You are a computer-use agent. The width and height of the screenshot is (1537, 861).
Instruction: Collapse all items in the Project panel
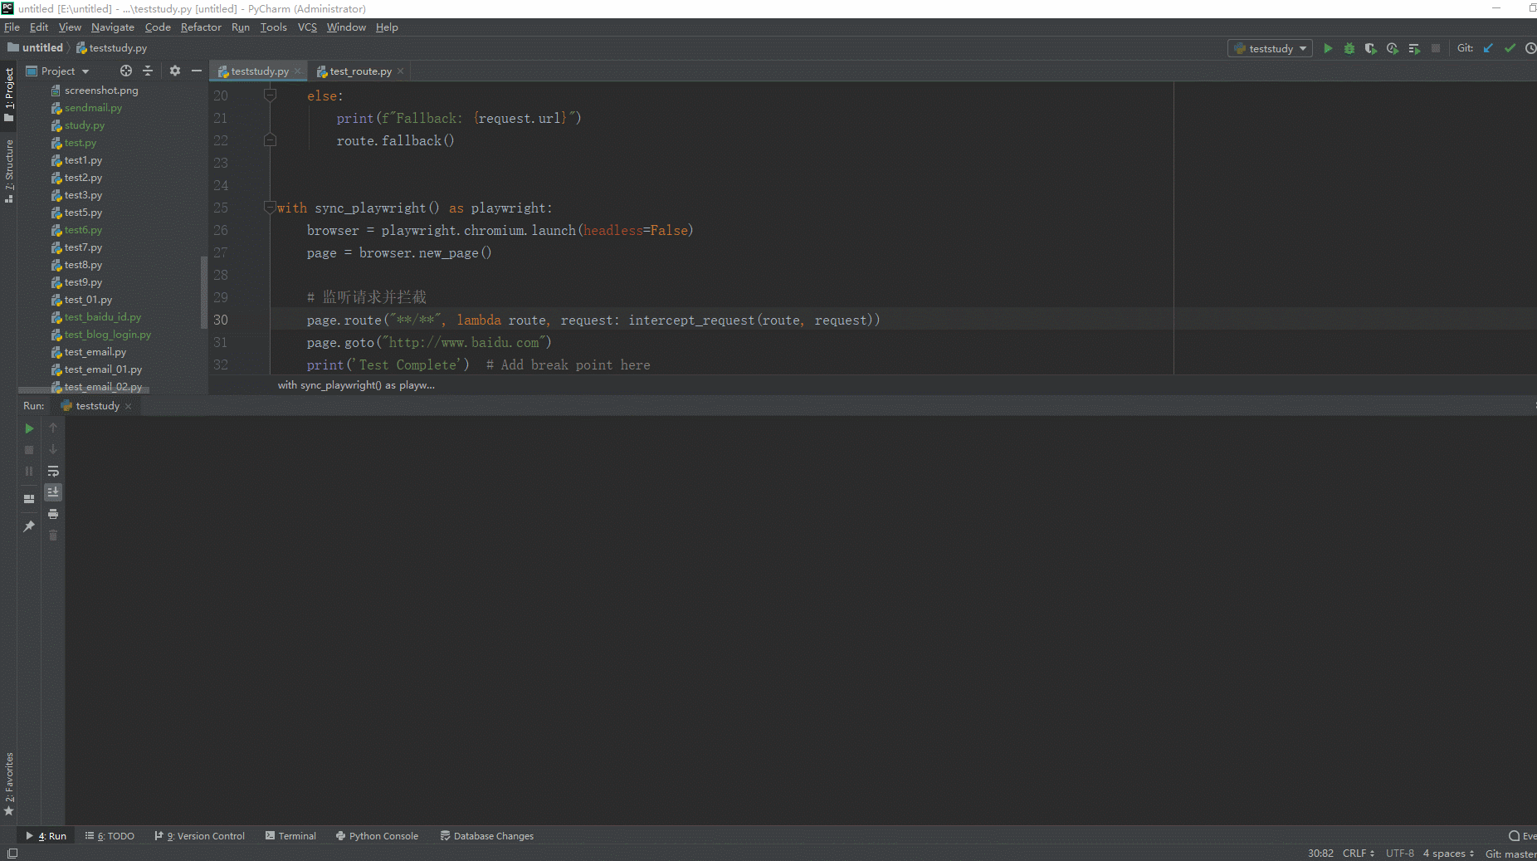coord(148,71)
